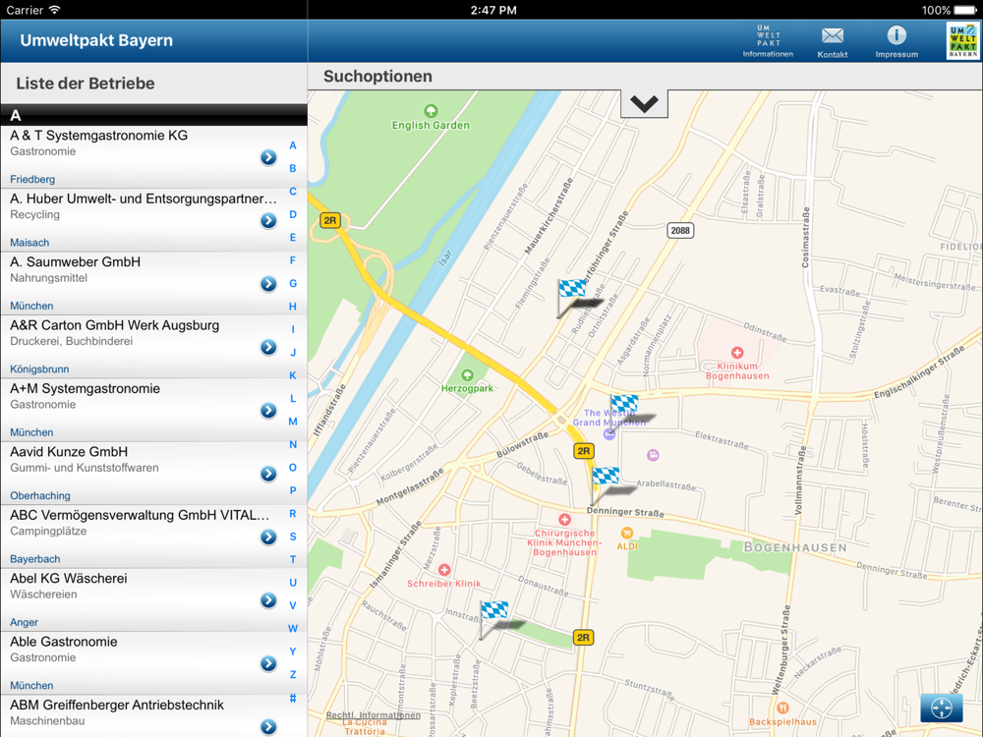Show details arrow for Able Gastronomie
The width and height of the screenshot is (983, 737).
268,663
